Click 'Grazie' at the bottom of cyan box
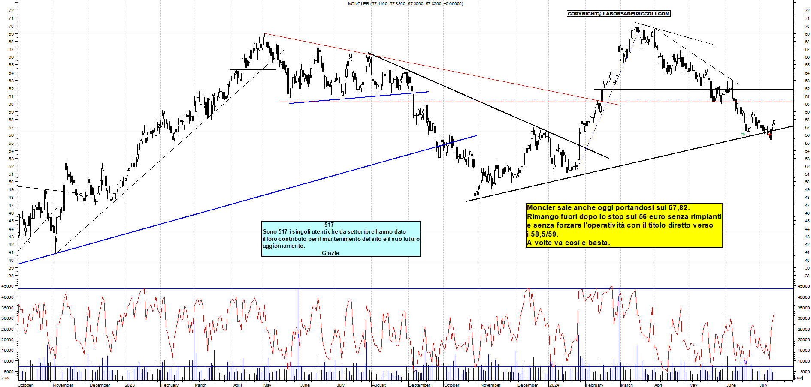This screenshot has width=811, height=387. click(330, 253)
